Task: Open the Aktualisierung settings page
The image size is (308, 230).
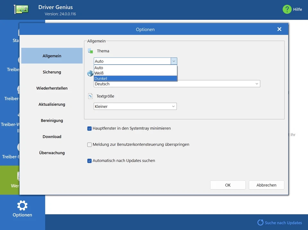Action: point(52,104)
